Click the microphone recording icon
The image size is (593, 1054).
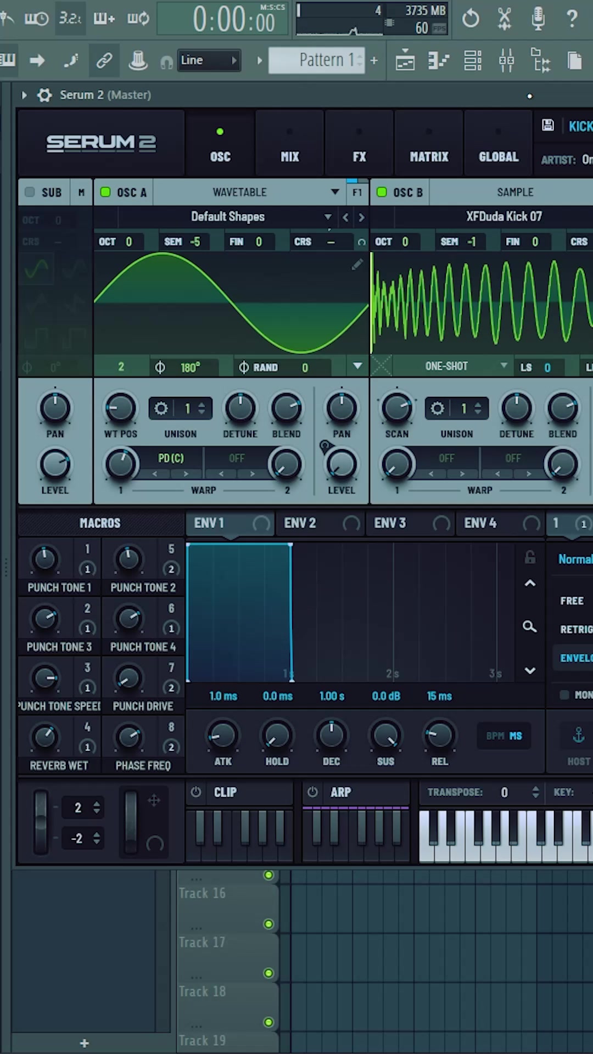pos(538,19)
